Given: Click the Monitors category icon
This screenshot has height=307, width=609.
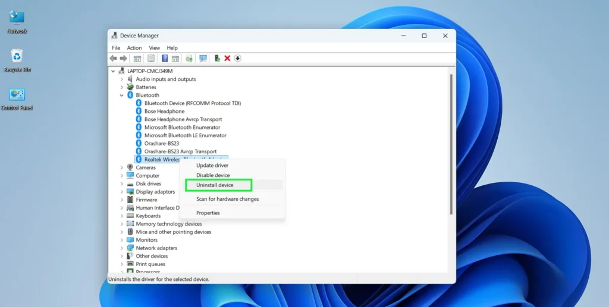Looking at the screenshot, I should (130, 240).
